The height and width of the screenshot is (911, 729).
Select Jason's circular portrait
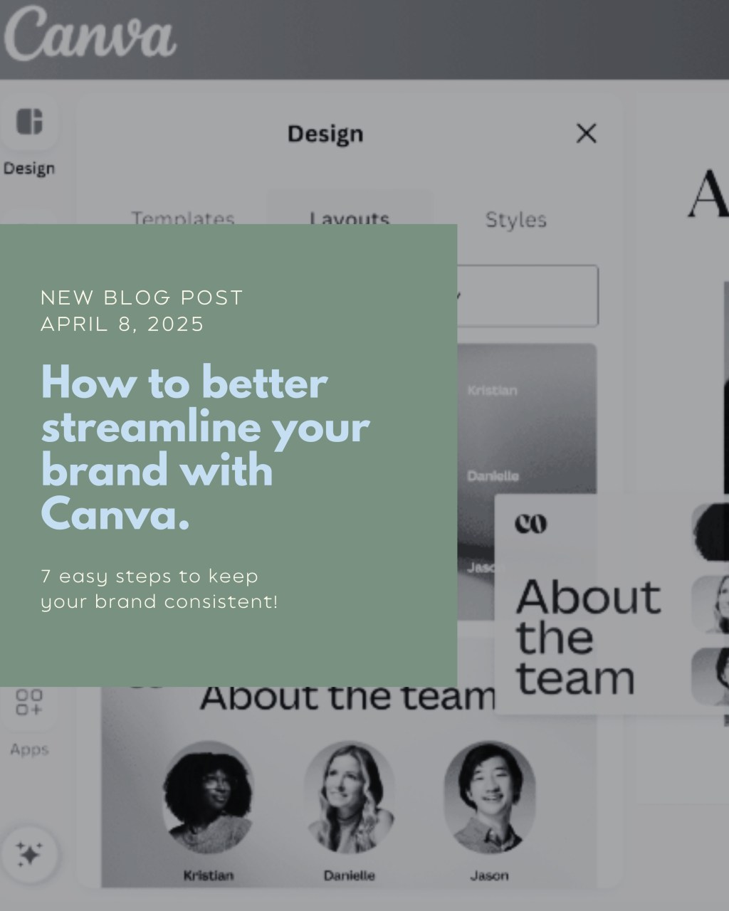[489, 797]
